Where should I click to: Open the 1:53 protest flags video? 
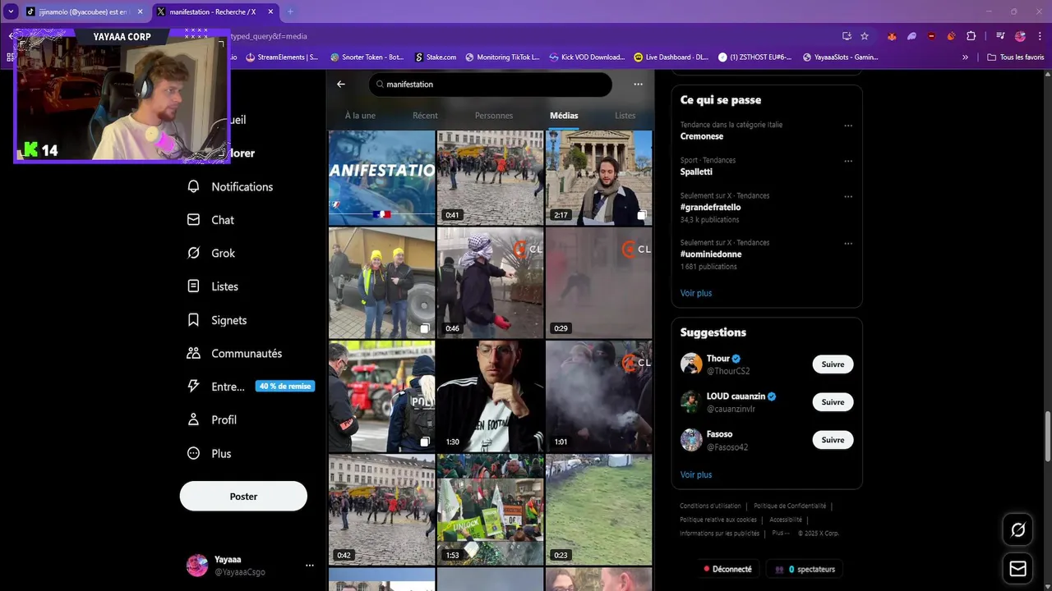[x=490, y=510]
